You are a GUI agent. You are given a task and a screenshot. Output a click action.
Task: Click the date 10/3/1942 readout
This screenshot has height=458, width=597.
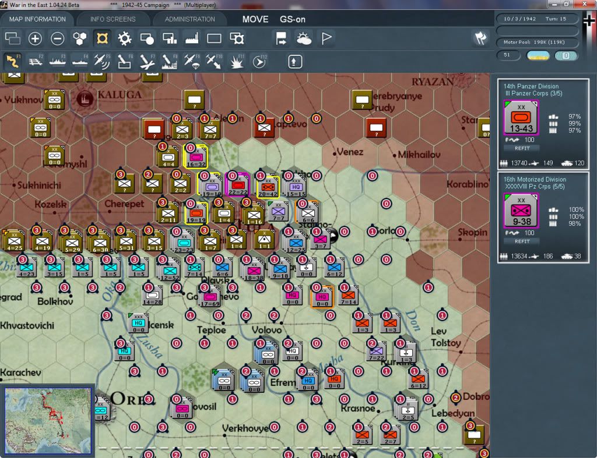click(519, 19)
